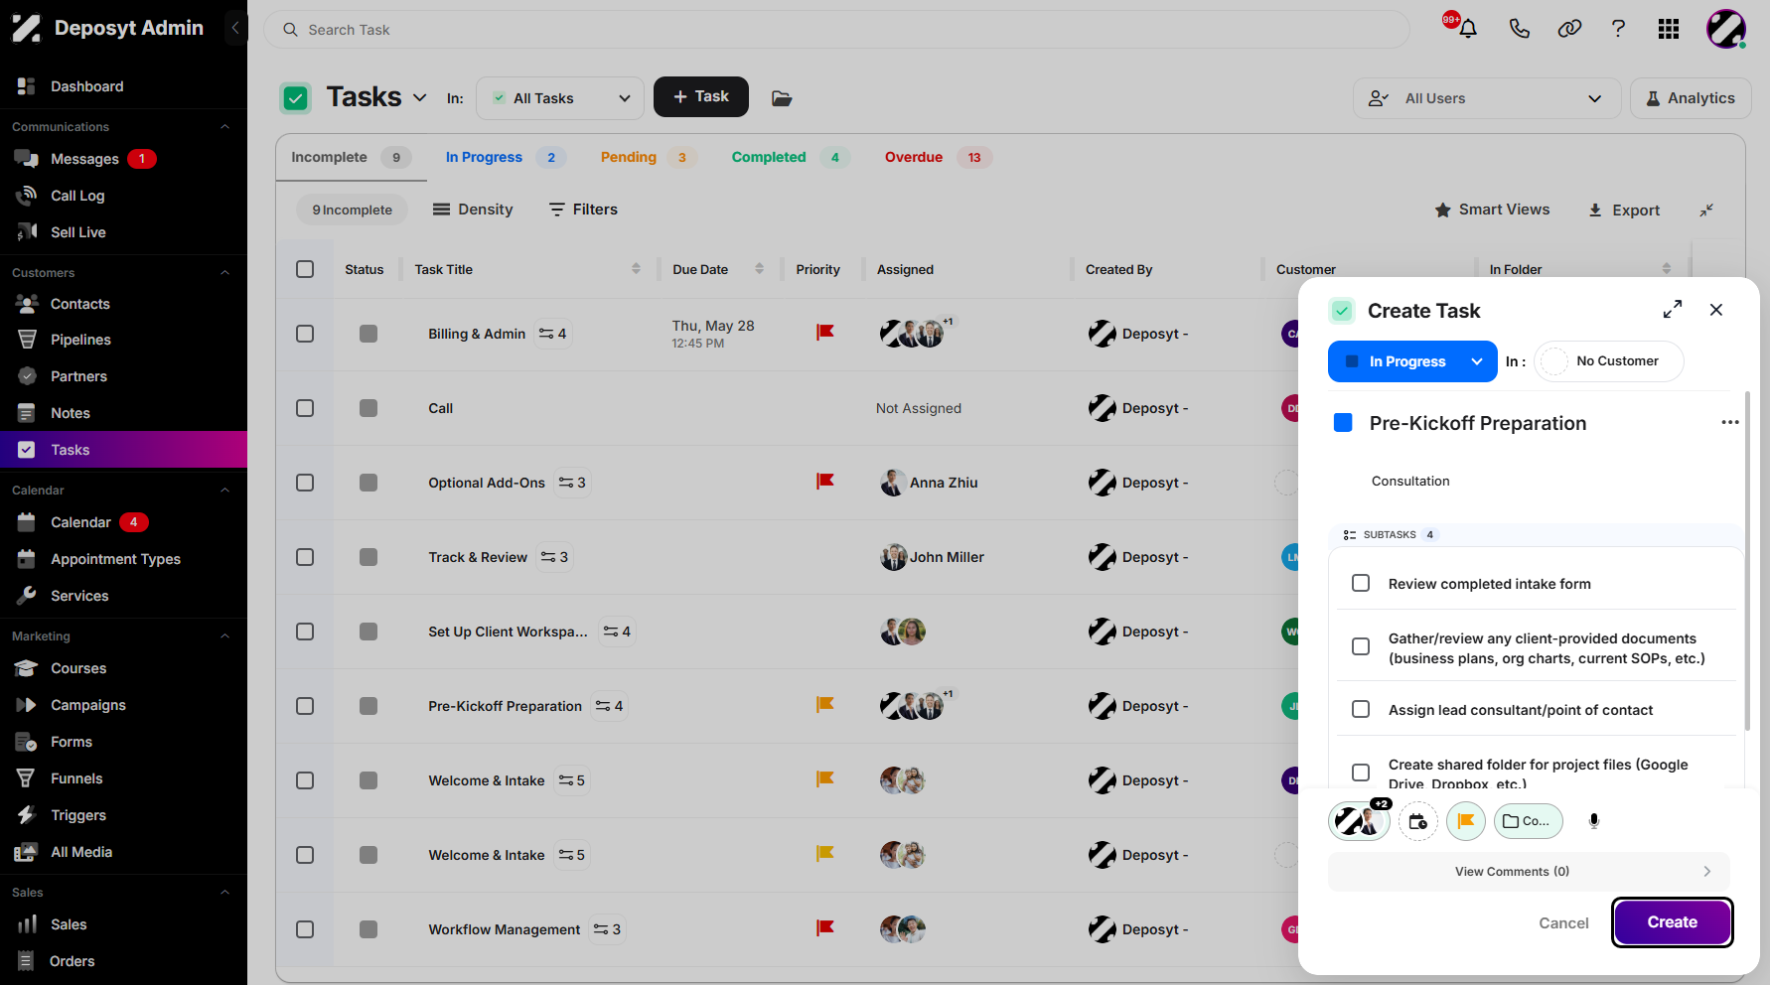Click the due date calendar icon
Viewport: 1770px width, 985px height.
pyautogui.click(x=1418, y=821)
